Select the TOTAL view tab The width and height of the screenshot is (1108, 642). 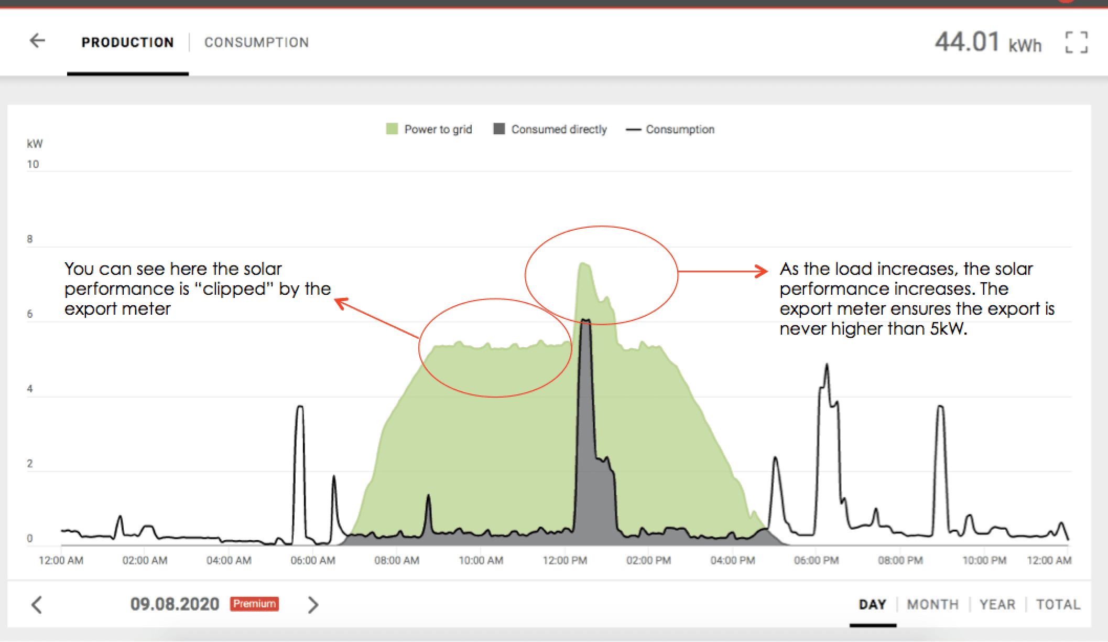point(1058,605)
